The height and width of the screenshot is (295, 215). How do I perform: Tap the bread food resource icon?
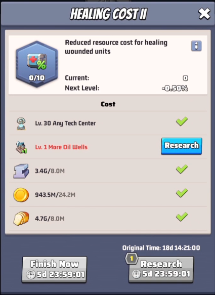[x=21, y=219]
